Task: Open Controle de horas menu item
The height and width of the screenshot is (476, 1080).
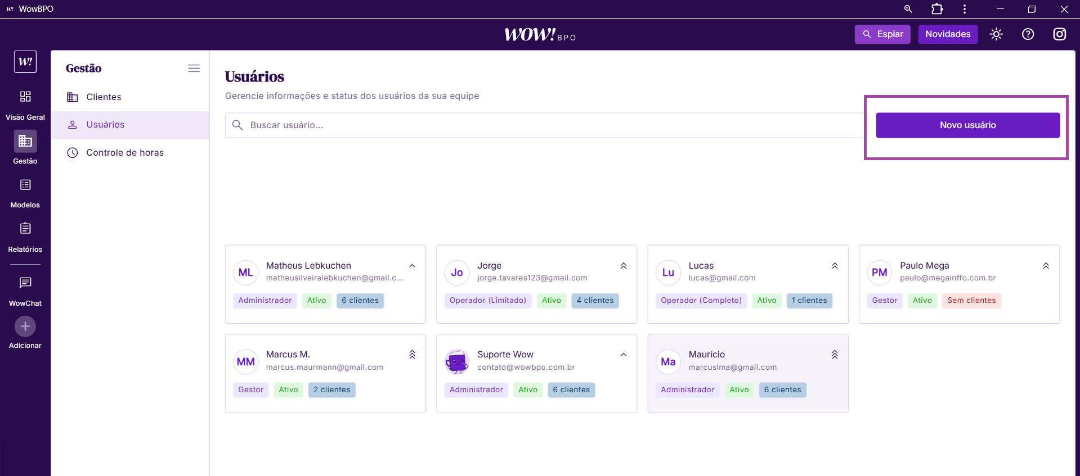Action: 124,153
